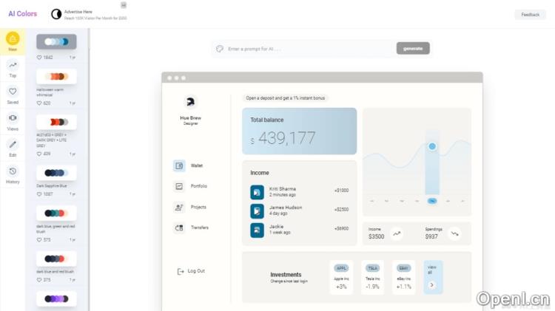Select the New tab in sidebar
Image resolution: width=555 pixels, height=311 pixels.
[x=13, y=41]
